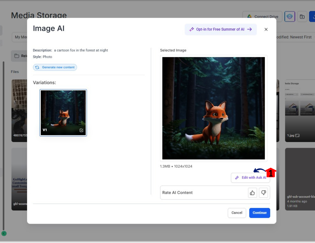This screenshot has width=315, height=243.
Task: Click the thumbs down rating icon
Action: pyautogui.click(x=264, y=193)
